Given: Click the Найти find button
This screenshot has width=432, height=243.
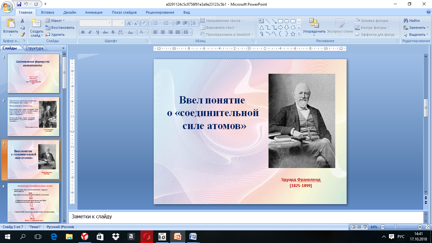Looking at the screenshot, I should tap(411, 21).
